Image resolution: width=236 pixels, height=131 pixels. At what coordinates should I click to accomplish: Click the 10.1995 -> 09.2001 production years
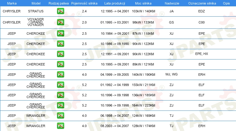(115, 64)
